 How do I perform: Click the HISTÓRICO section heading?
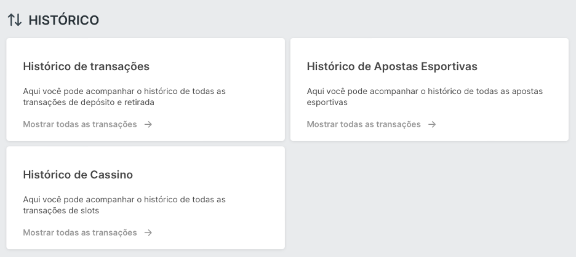coord(63,20)
